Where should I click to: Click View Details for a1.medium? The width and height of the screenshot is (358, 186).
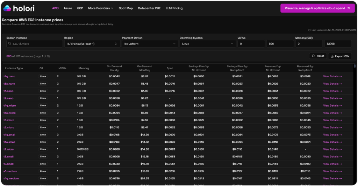click(332, 171)
